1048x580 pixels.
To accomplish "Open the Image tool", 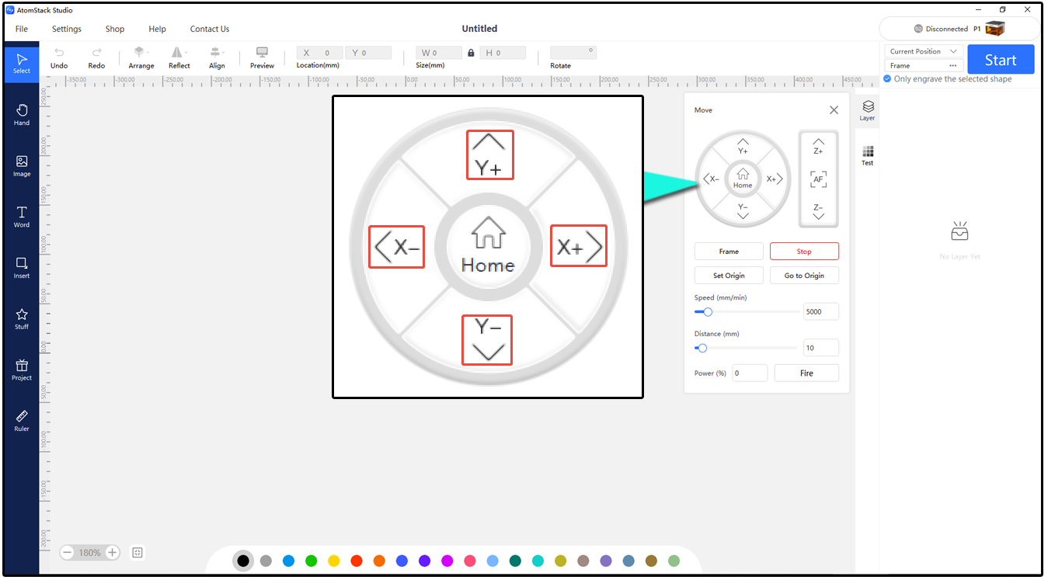I will point(22,166).
